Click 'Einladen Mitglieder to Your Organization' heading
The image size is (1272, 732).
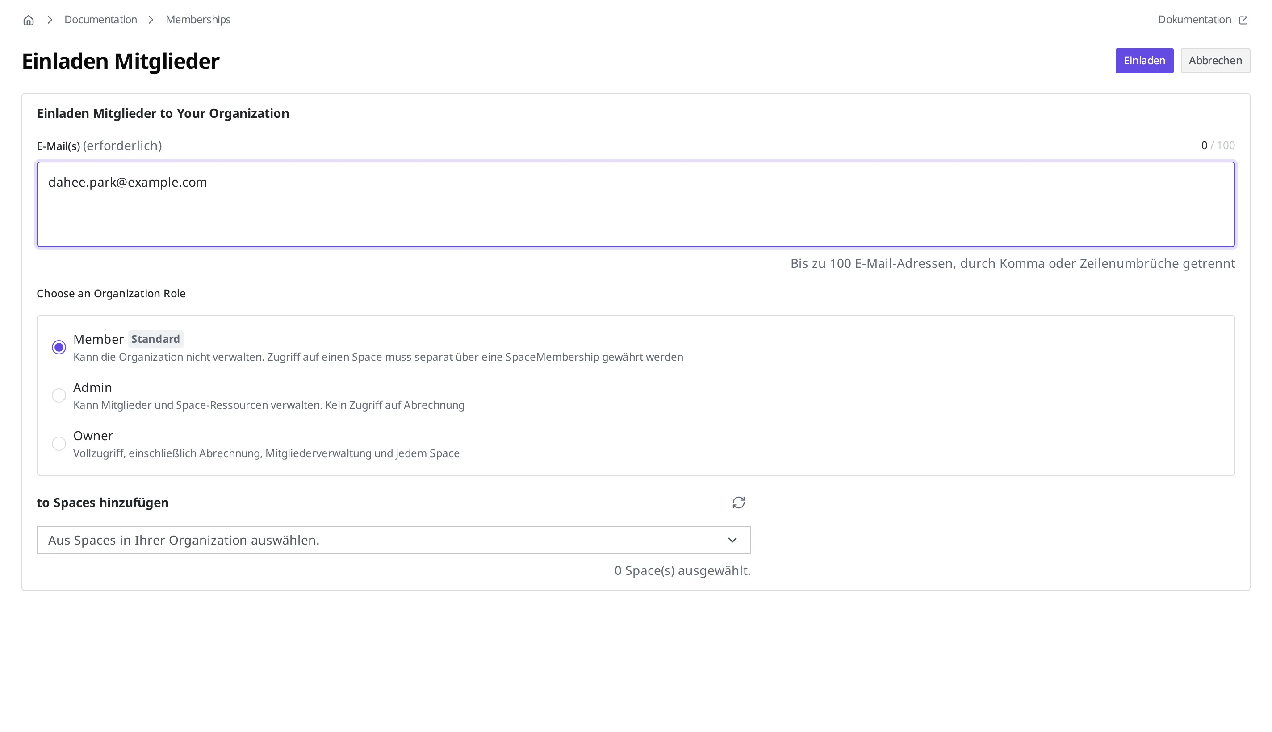163,114
